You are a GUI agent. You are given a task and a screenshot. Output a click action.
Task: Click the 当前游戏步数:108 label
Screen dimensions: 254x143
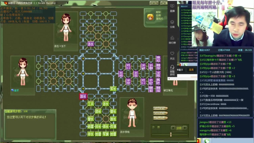pos(16,111)
